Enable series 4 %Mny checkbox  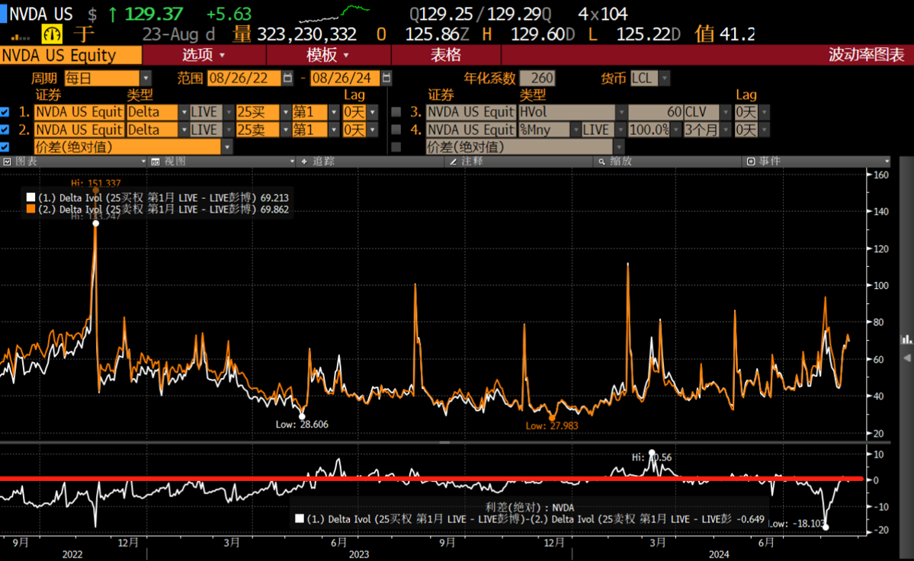[x=396, y=130]
